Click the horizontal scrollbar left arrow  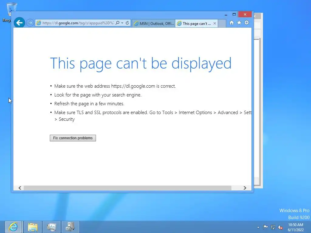(x=20, y=188)
